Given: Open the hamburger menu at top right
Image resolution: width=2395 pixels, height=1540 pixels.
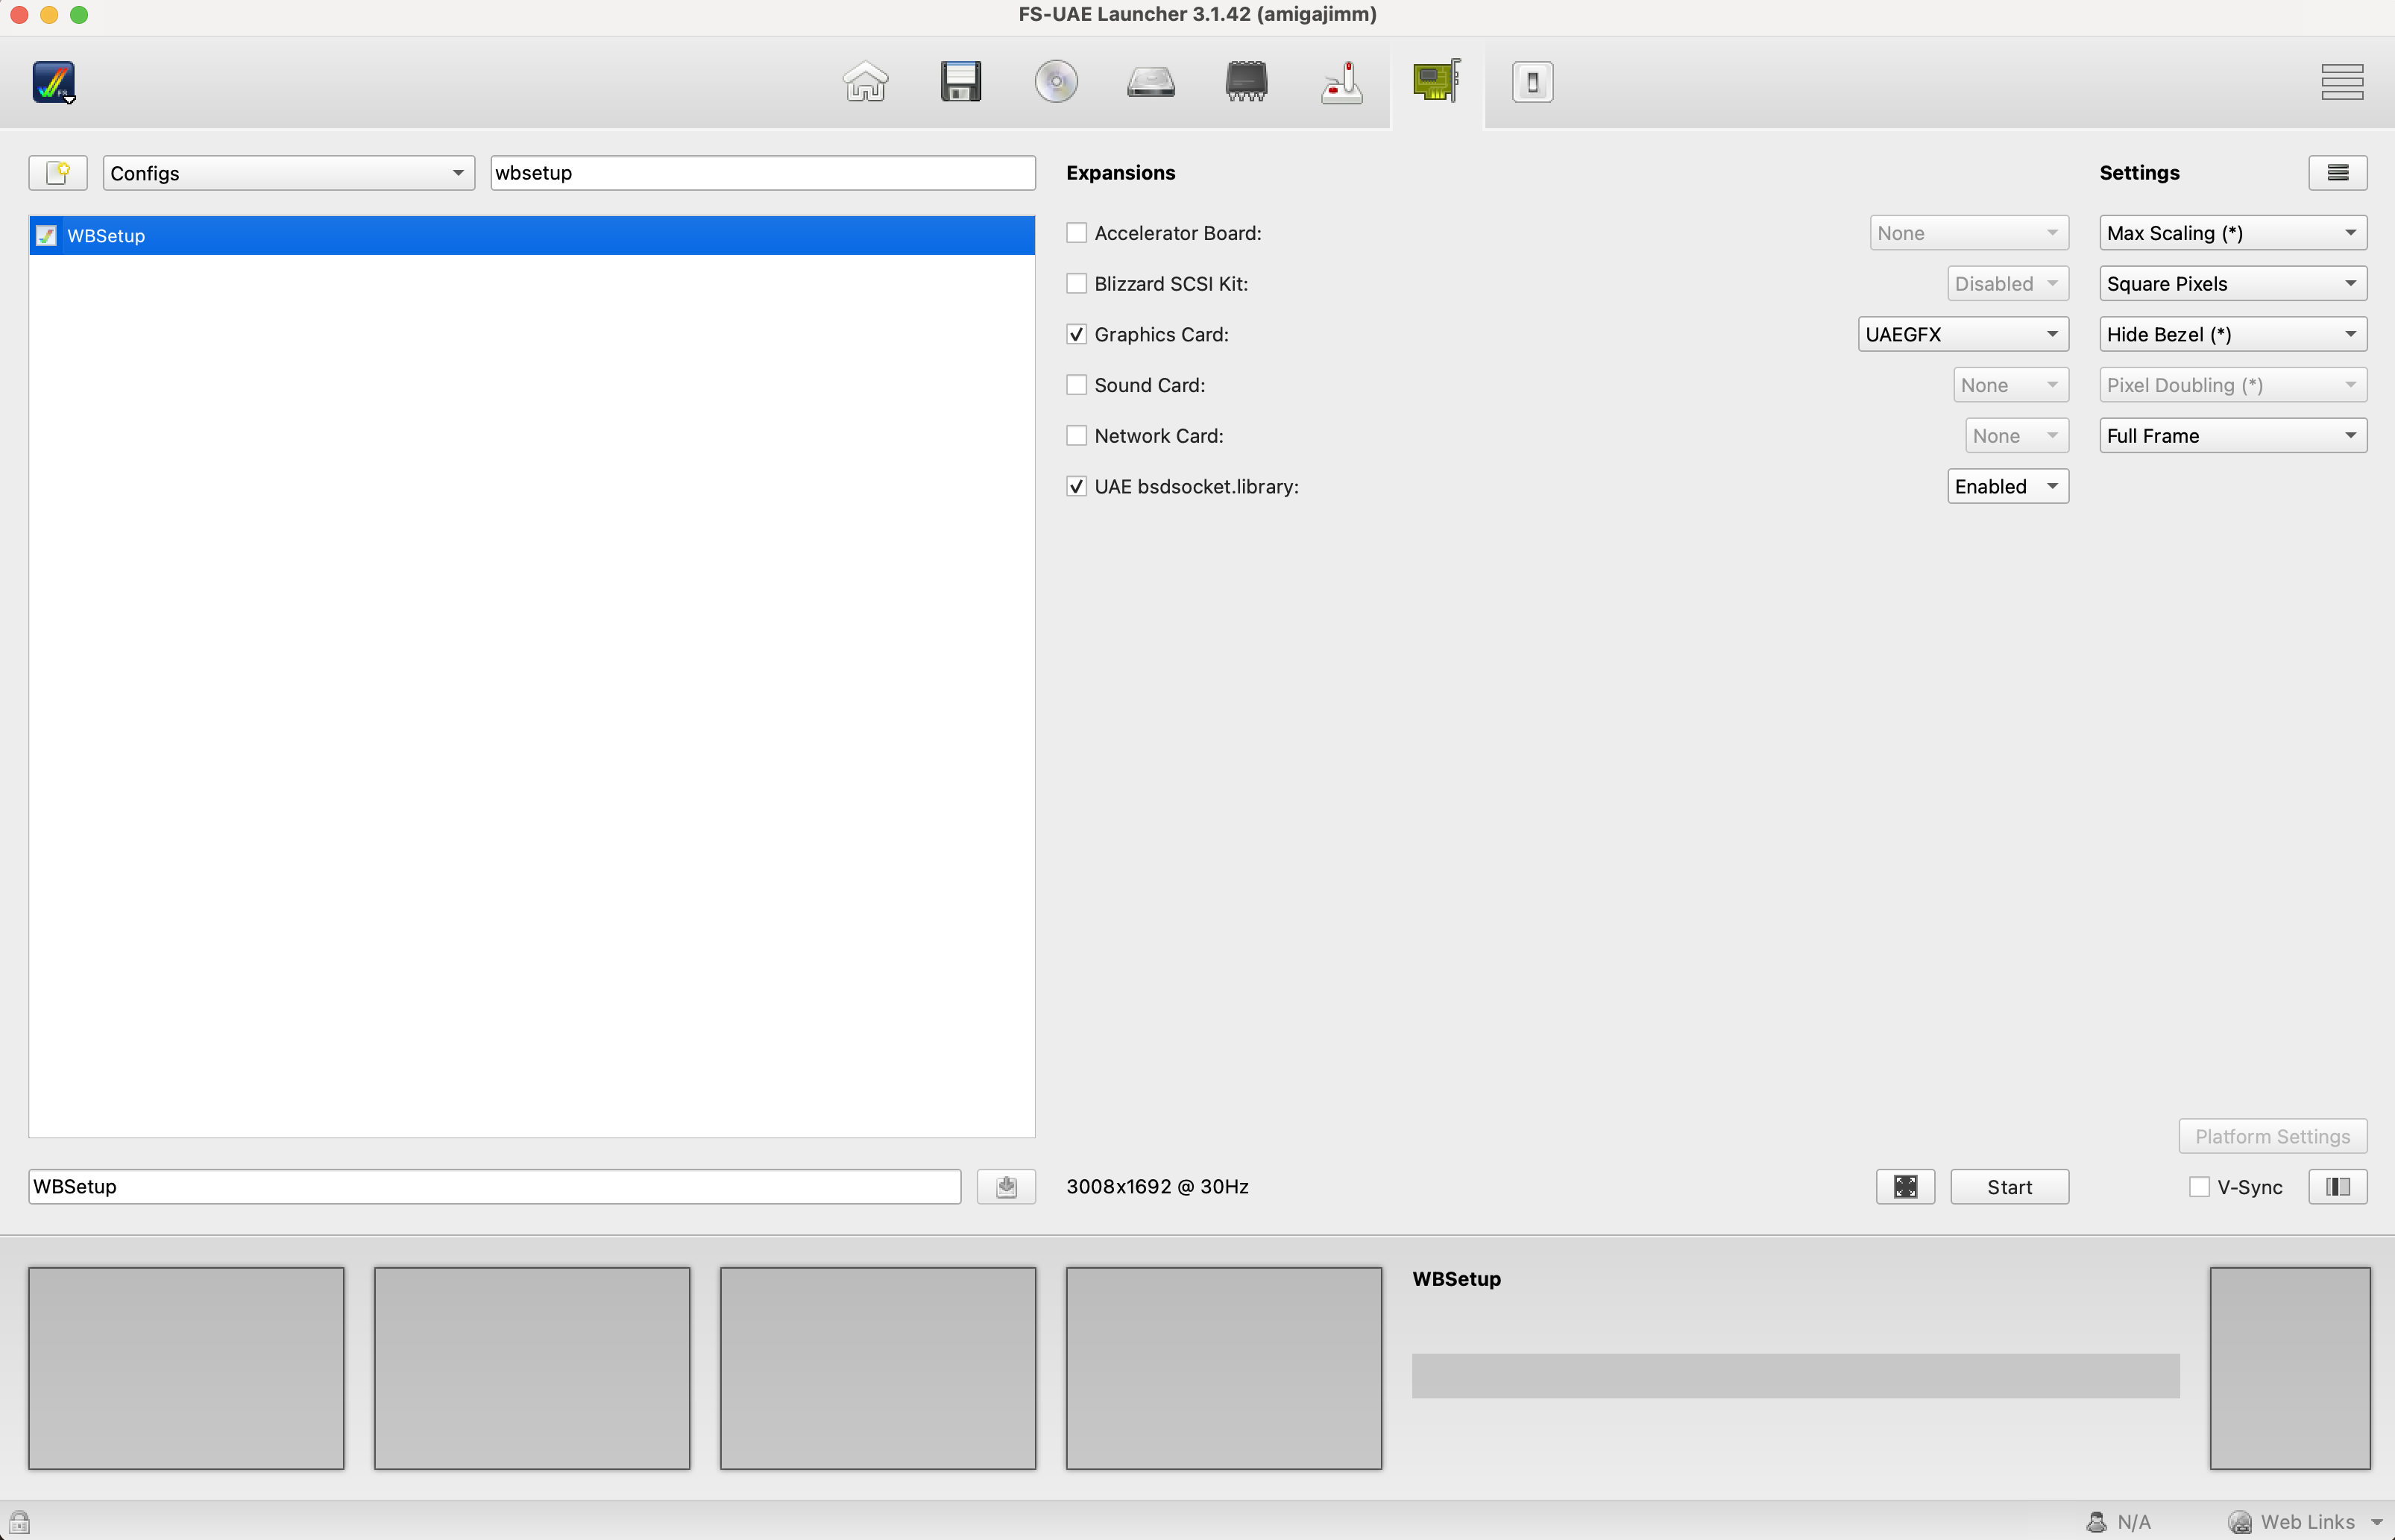Looking at the screenshot, I should [x=2342, y=82].
